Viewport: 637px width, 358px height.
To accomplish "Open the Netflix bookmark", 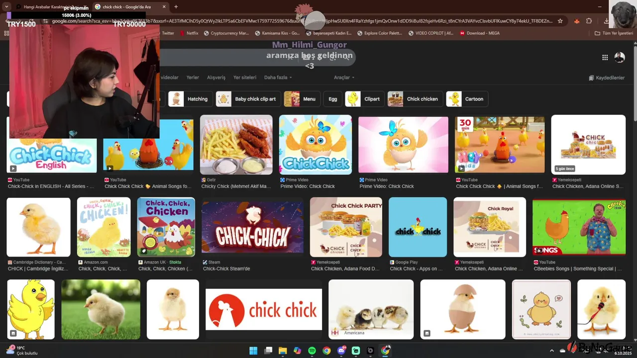I will (189, 33).
